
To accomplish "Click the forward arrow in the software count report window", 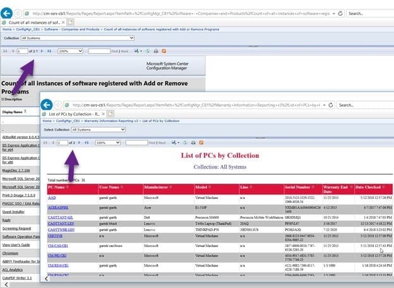I will point(18,13).
